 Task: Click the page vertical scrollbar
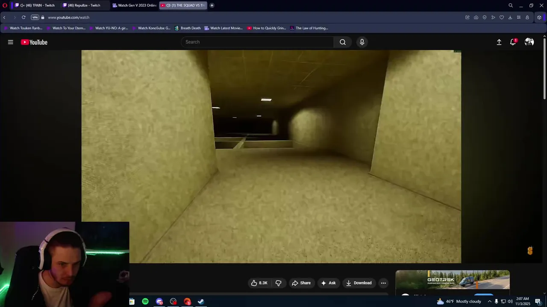pyautogui.click(x=544, y=68)
